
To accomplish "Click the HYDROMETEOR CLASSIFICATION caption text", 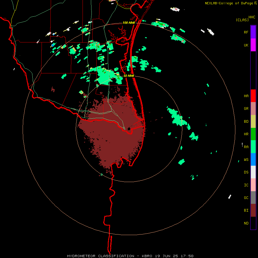I will (101, 256).
